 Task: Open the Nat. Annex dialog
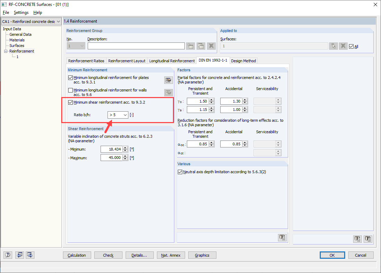[x=171, y=255]
